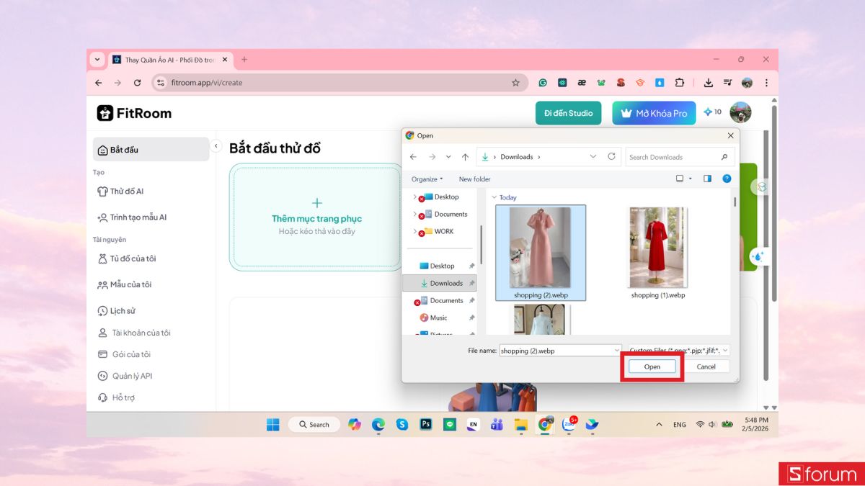Click the search magnifier in Open dialog
The height and width of the screenshot is (486, 865).
click(724, 157)
